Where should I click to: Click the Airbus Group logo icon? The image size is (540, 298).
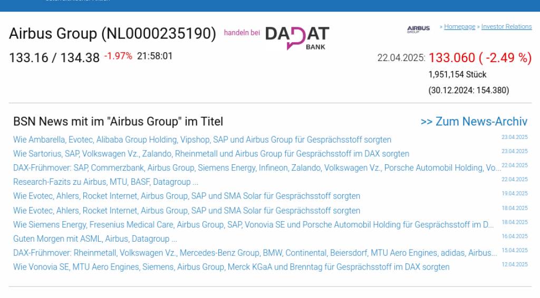click(x=418, y=29)
